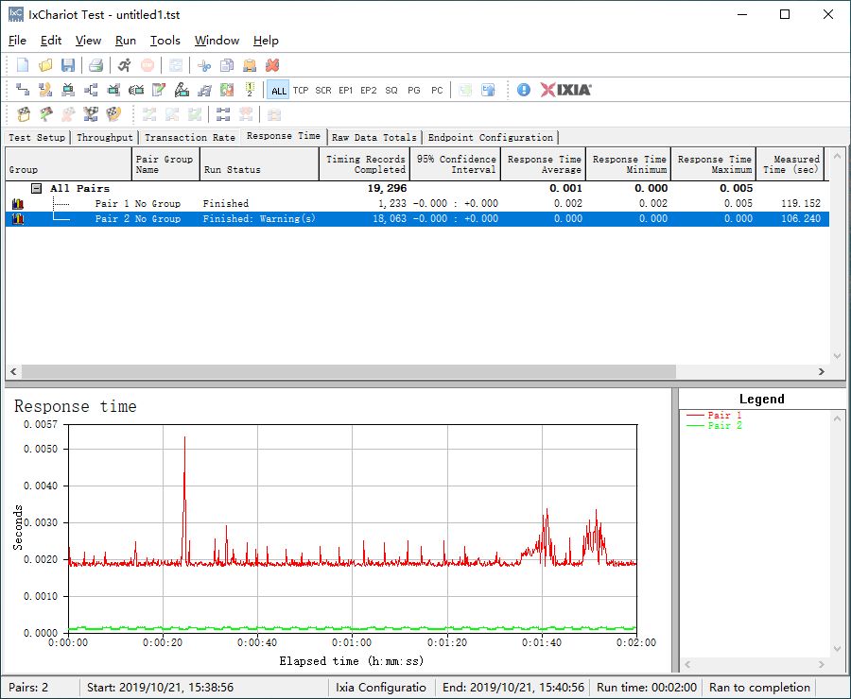The height and width of the screenshot is (699, 851).
Task: Open the View menu
Action: pos(89,41)
